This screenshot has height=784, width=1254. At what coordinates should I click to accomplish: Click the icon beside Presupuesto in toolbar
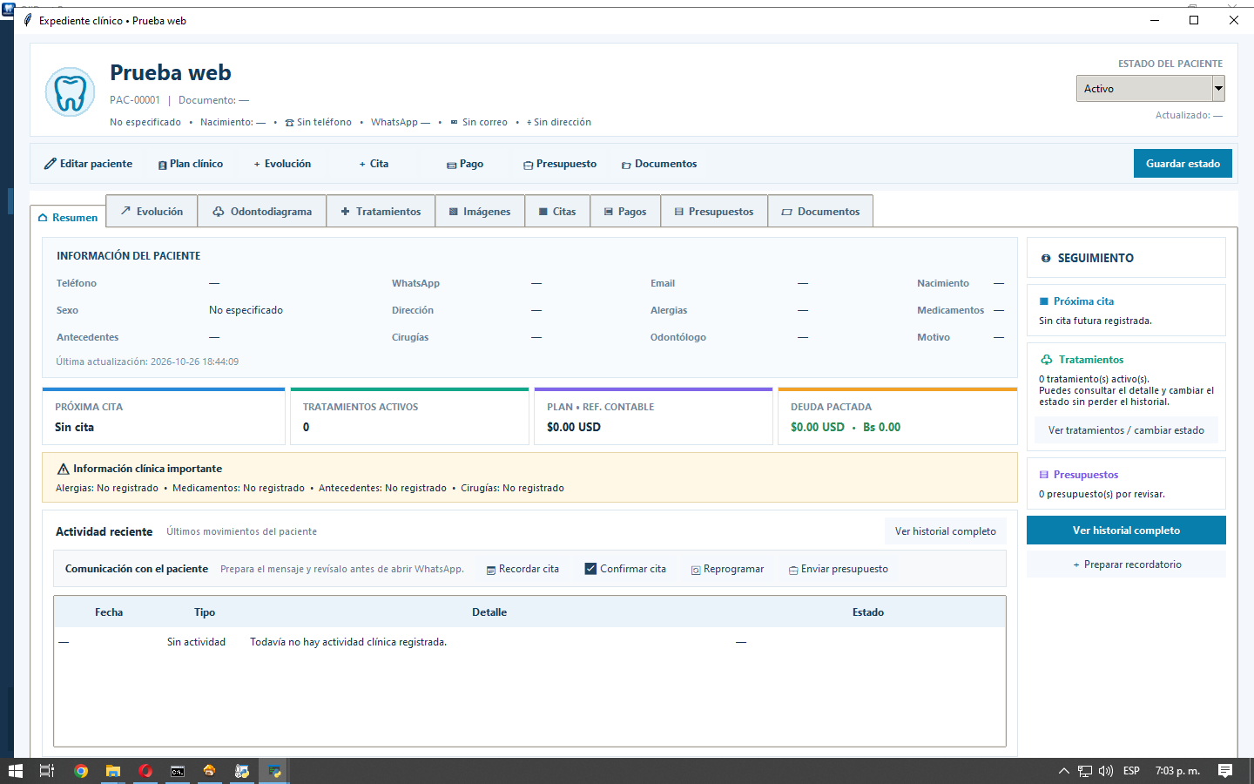[x=528, y=165]
